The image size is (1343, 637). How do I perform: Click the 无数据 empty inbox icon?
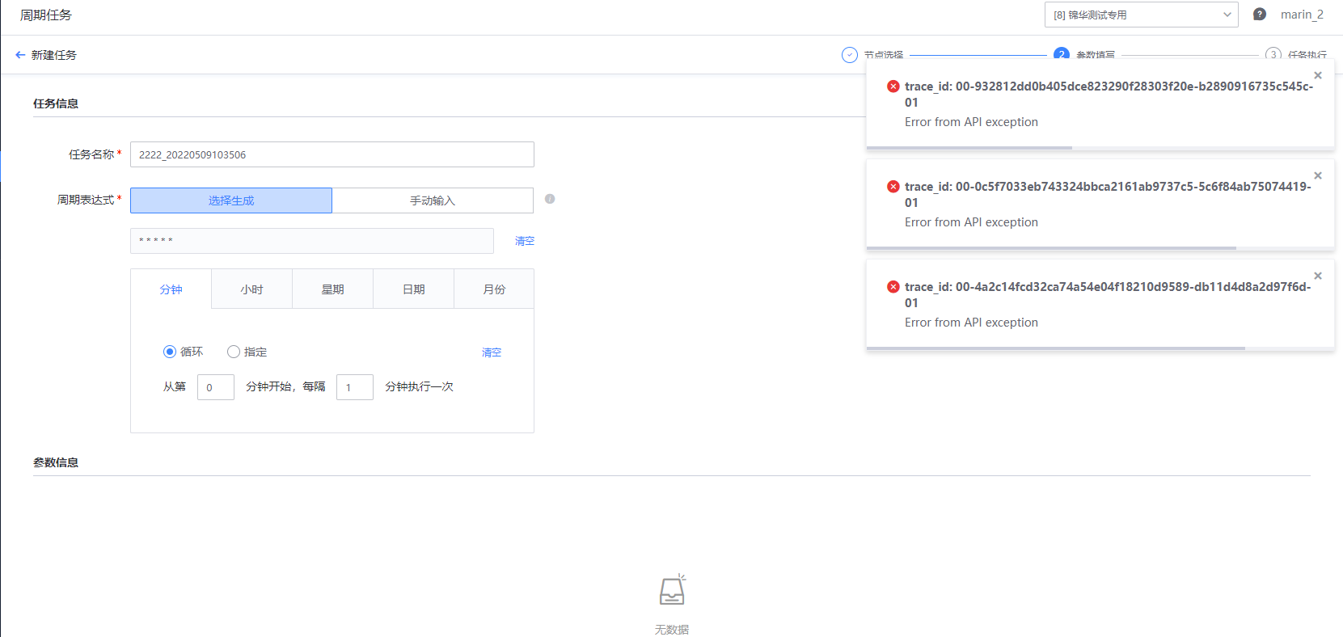tap(671, 590)
